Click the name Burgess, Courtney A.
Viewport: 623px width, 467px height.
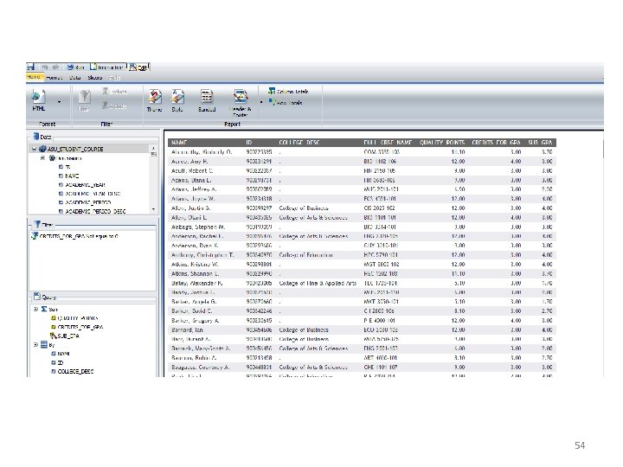click(200, 368)
